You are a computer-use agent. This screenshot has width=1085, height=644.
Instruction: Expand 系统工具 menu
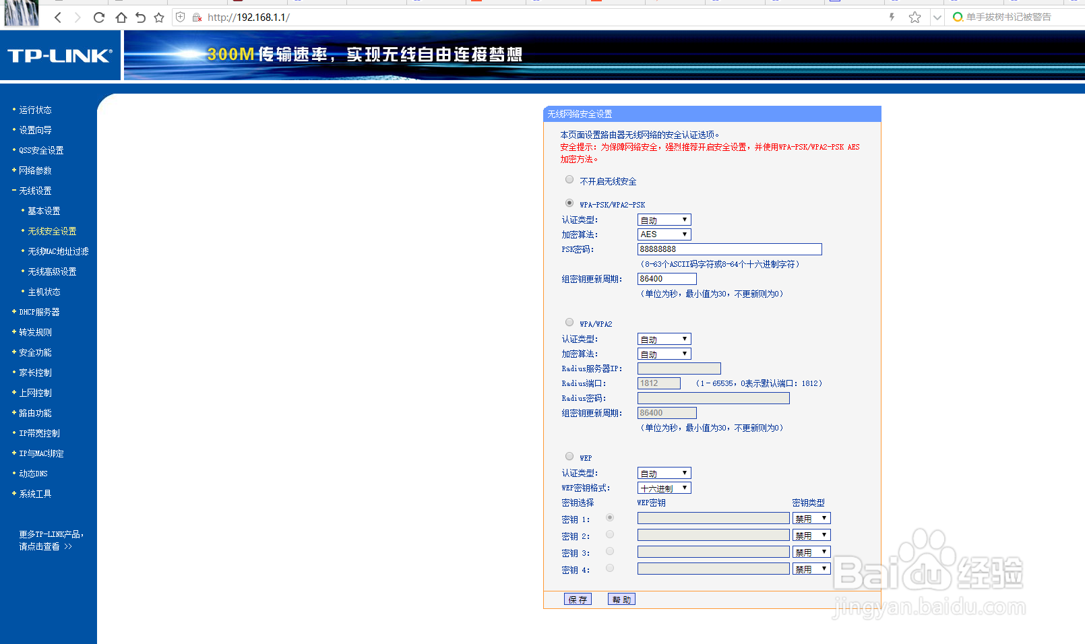coord(35,494)
